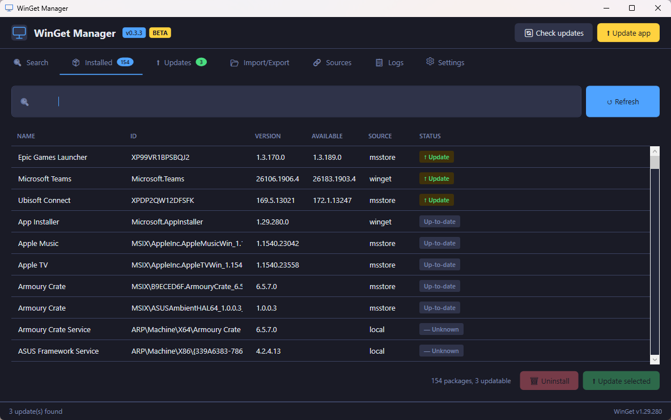Screen dimensions: 671x420
Task: Click the WinGet Manager monitor logo icon
Action: (19, 33)
